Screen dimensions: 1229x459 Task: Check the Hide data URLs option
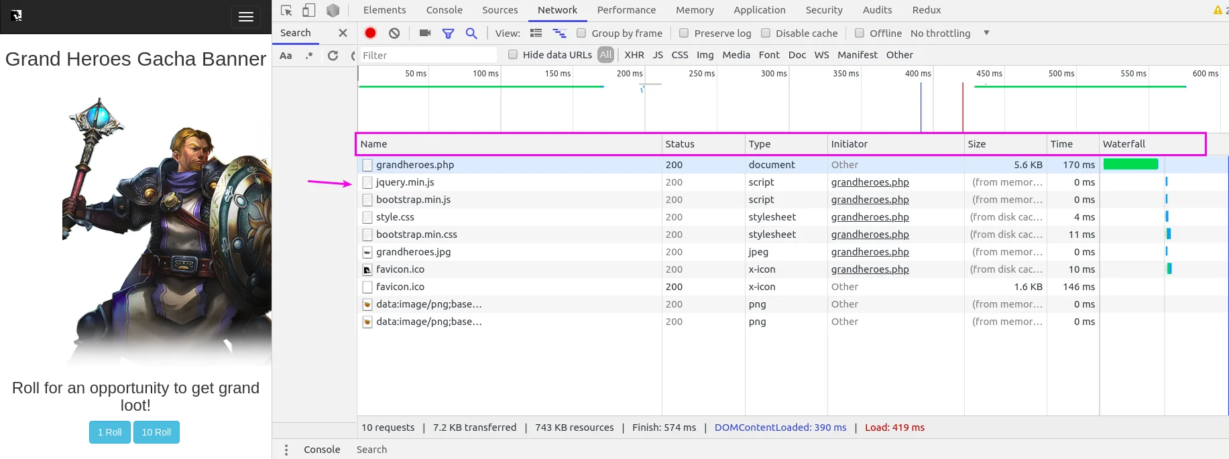513,55
